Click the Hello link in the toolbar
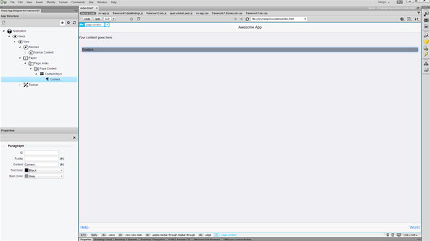Screen dimensions: 430x241 click(85, 227)
